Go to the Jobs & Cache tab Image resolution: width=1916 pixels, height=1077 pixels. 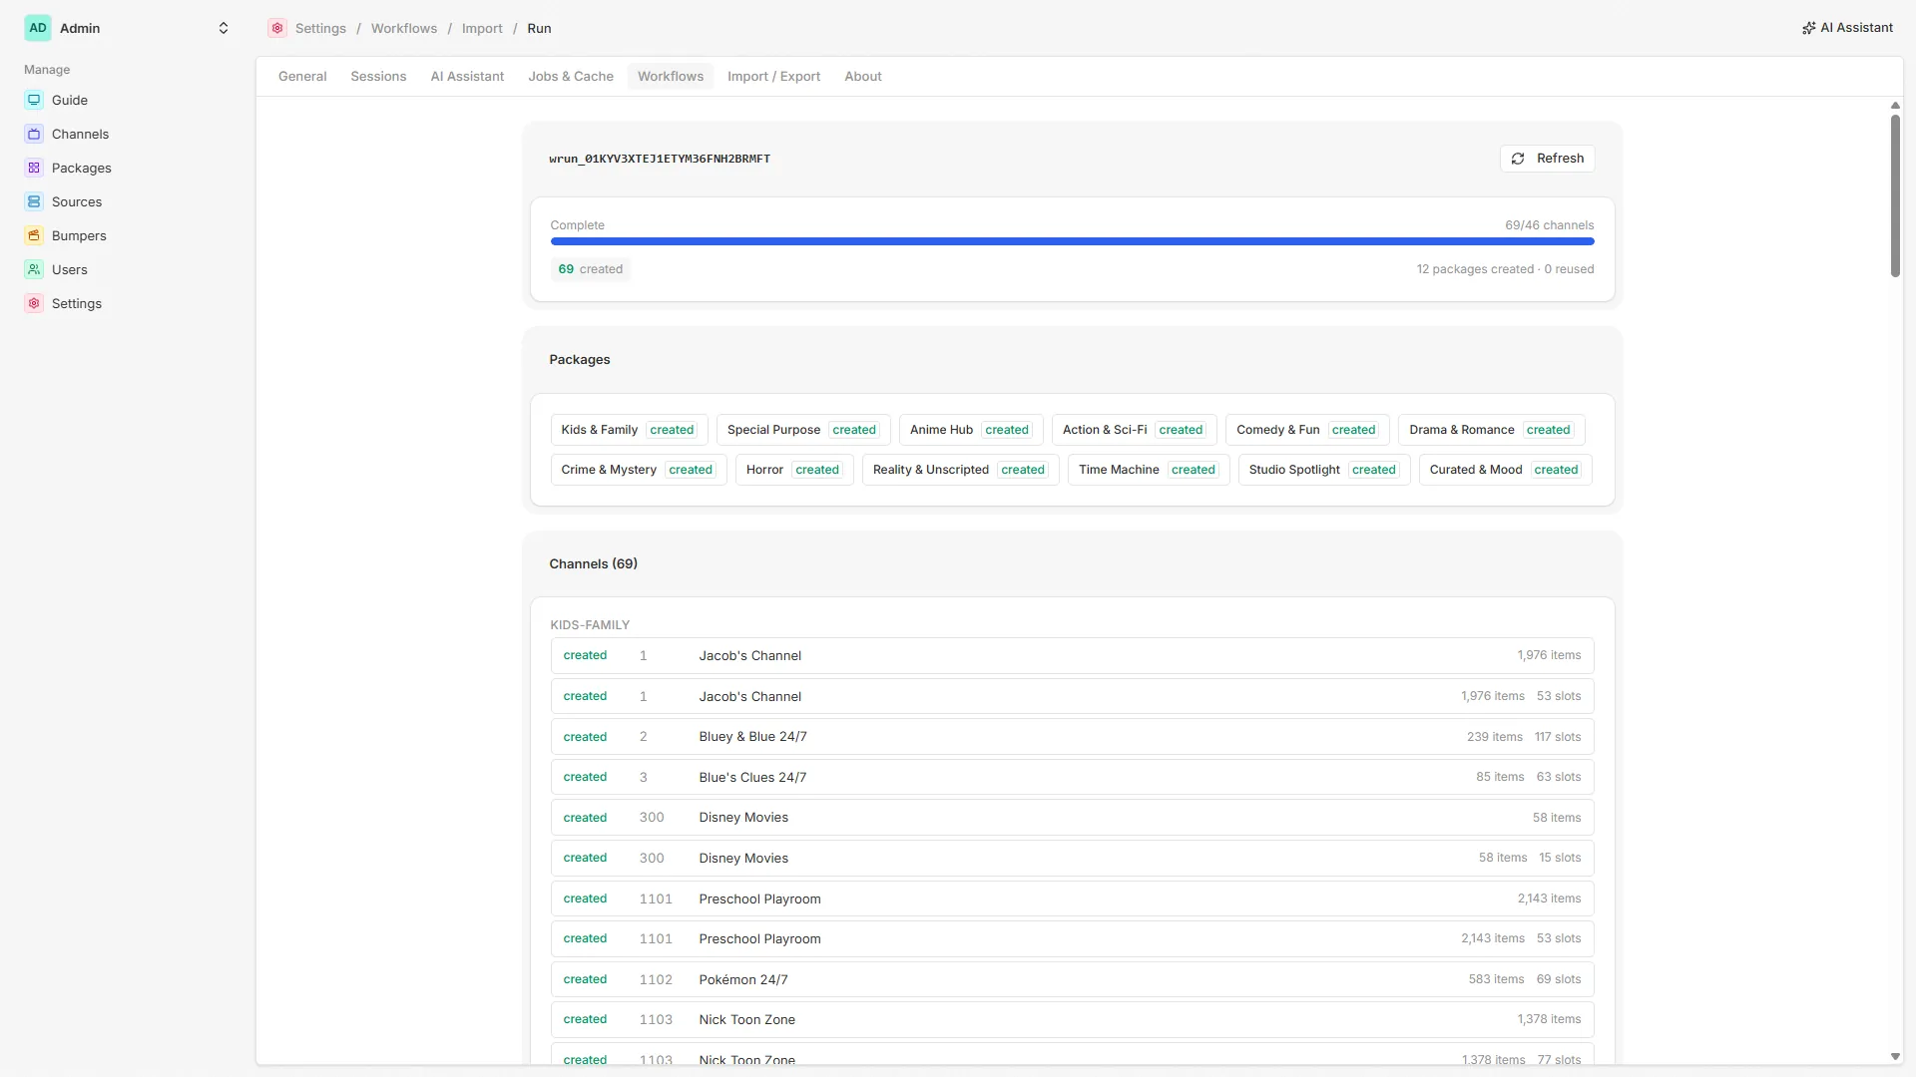click(571, 76)
